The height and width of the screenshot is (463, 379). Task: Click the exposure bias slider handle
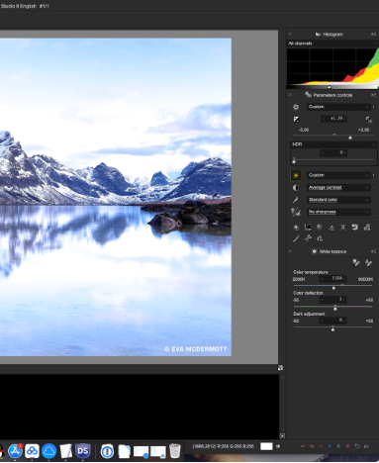click(350, 138)
